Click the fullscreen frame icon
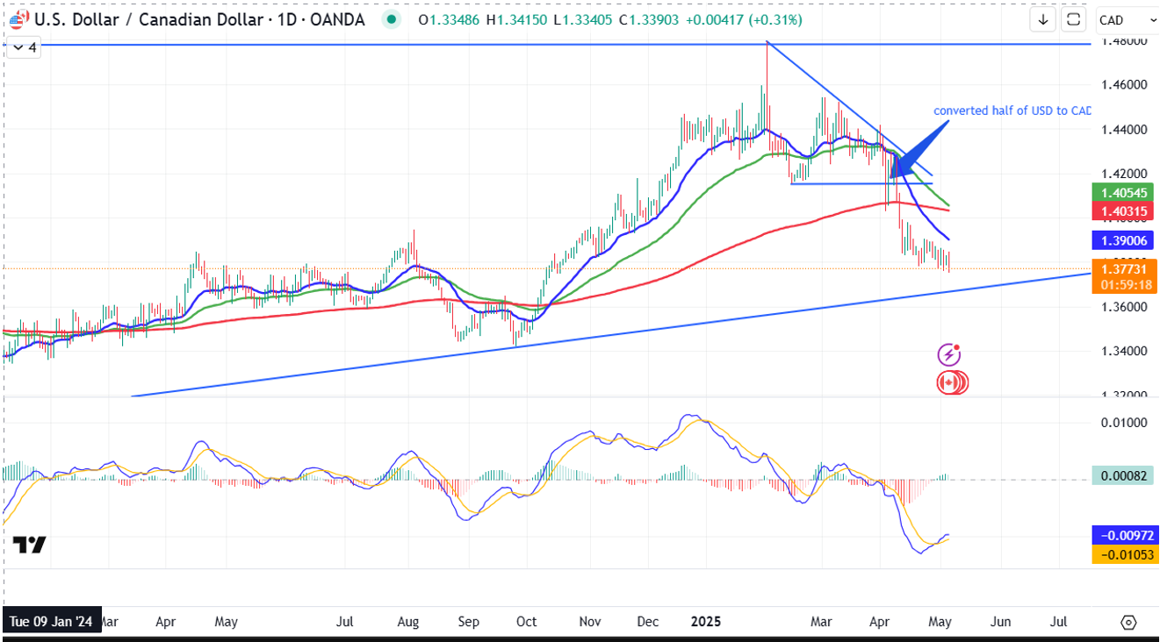 1073,19
